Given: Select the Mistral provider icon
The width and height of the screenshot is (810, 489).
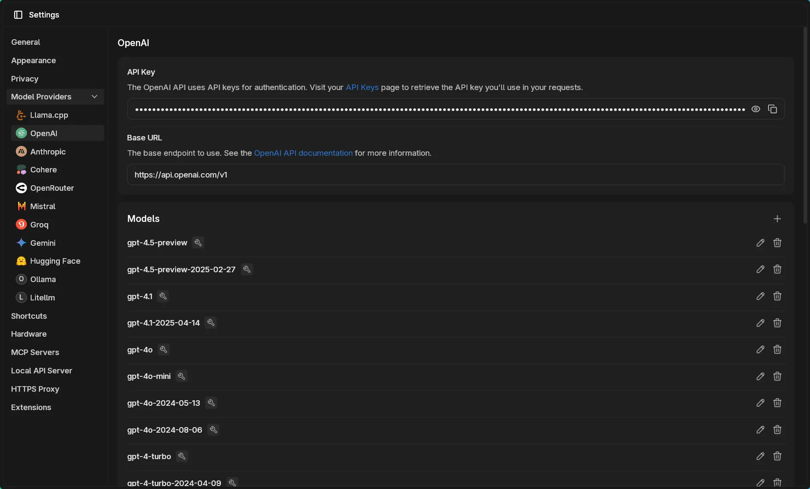Looking at the screenshot, I should click(21, 206).
